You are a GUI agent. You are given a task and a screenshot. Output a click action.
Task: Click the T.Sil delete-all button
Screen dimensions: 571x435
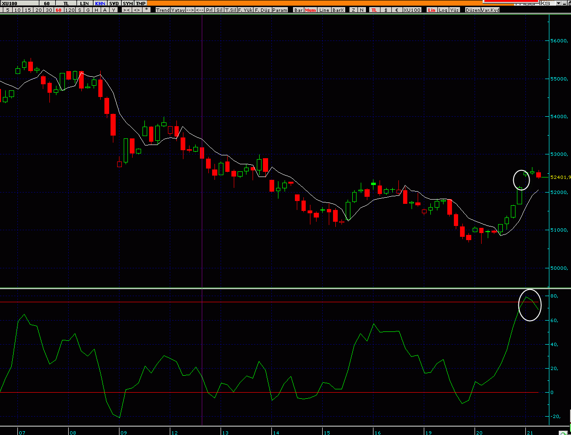[230, 10]
